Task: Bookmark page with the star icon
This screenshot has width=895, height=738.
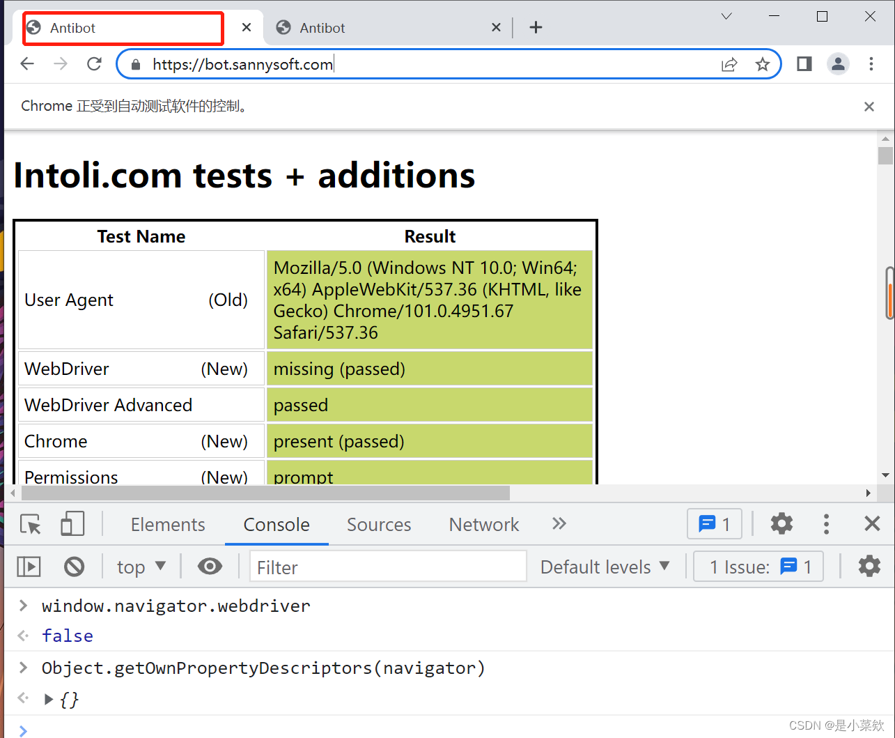Action: [763, 65]
